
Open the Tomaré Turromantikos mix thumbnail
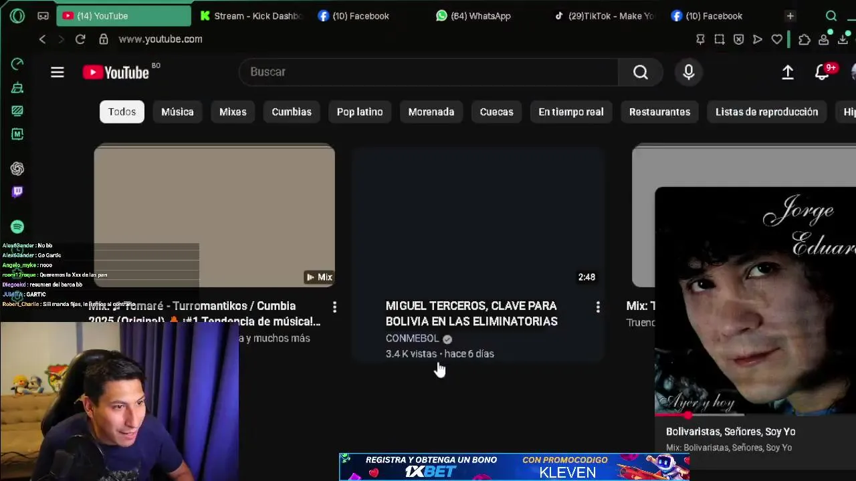[214, 215]
